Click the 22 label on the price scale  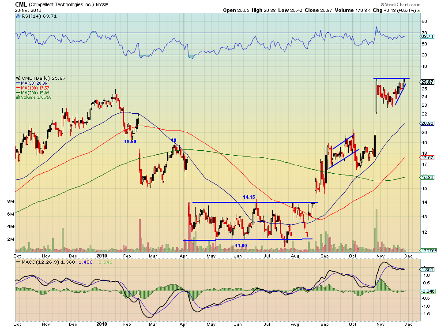pos(425,114)
